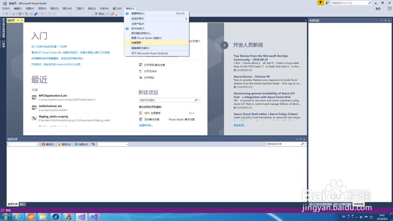Expand the 发送反馈 submenu
Image resolution: width=393 pixels, height=221 pixels.
click(x=157, y=18)
